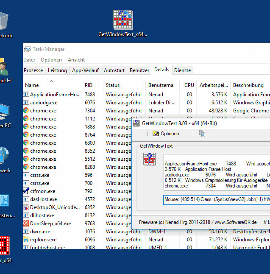Sort by Benutzername column header
Image resolution: width=270 pixels, height=274 pixels.
162,85
